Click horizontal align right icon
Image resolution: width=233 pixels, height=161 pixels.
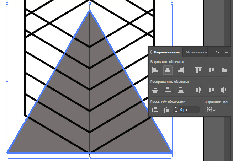click(x=181, y=70)
